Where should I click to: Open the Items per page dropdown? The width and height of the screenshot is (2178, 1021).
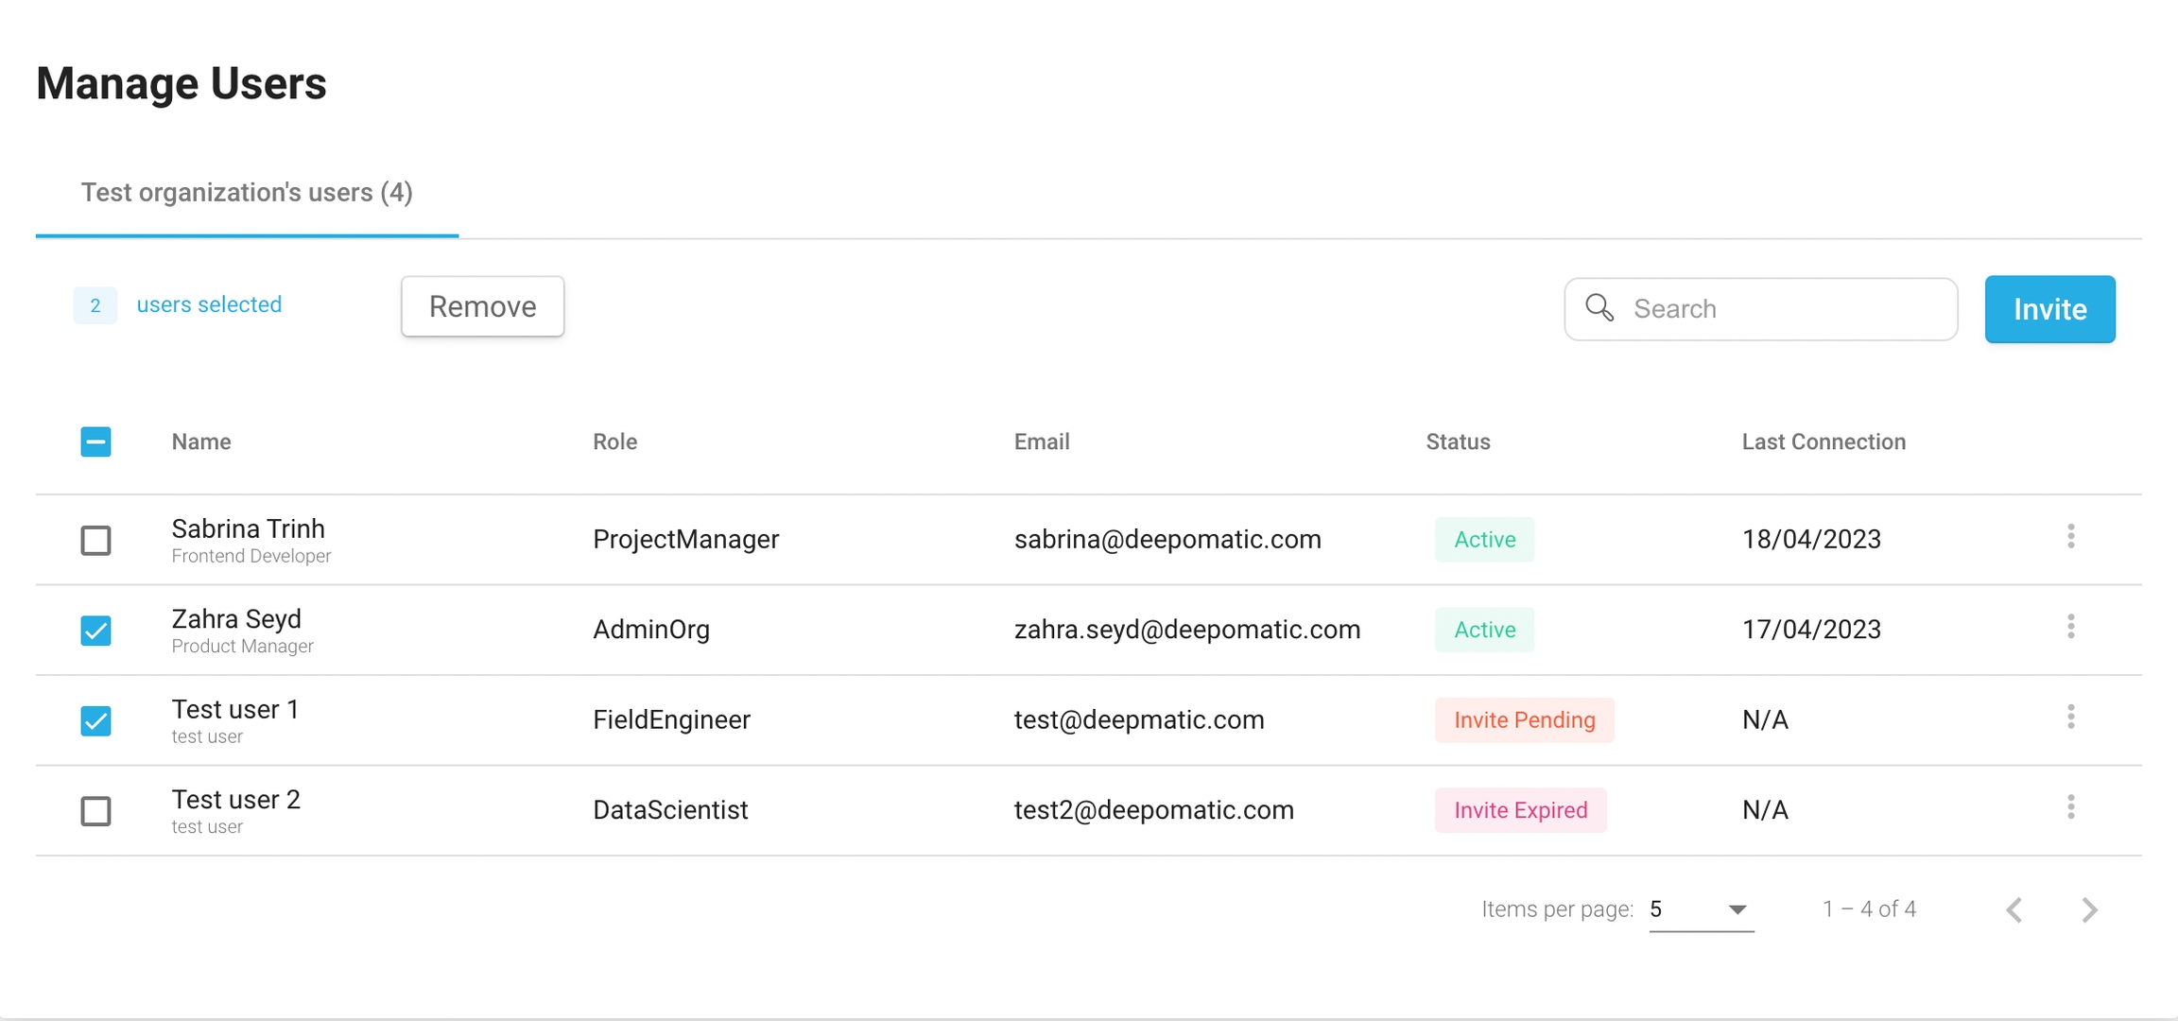click(x=1701, y=909)
